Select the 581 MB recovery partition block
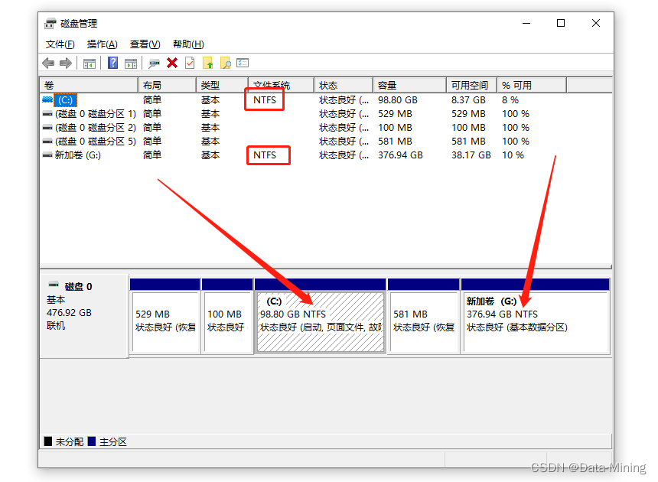The width and height of the screenshot is (658, 482). [423, 316]
